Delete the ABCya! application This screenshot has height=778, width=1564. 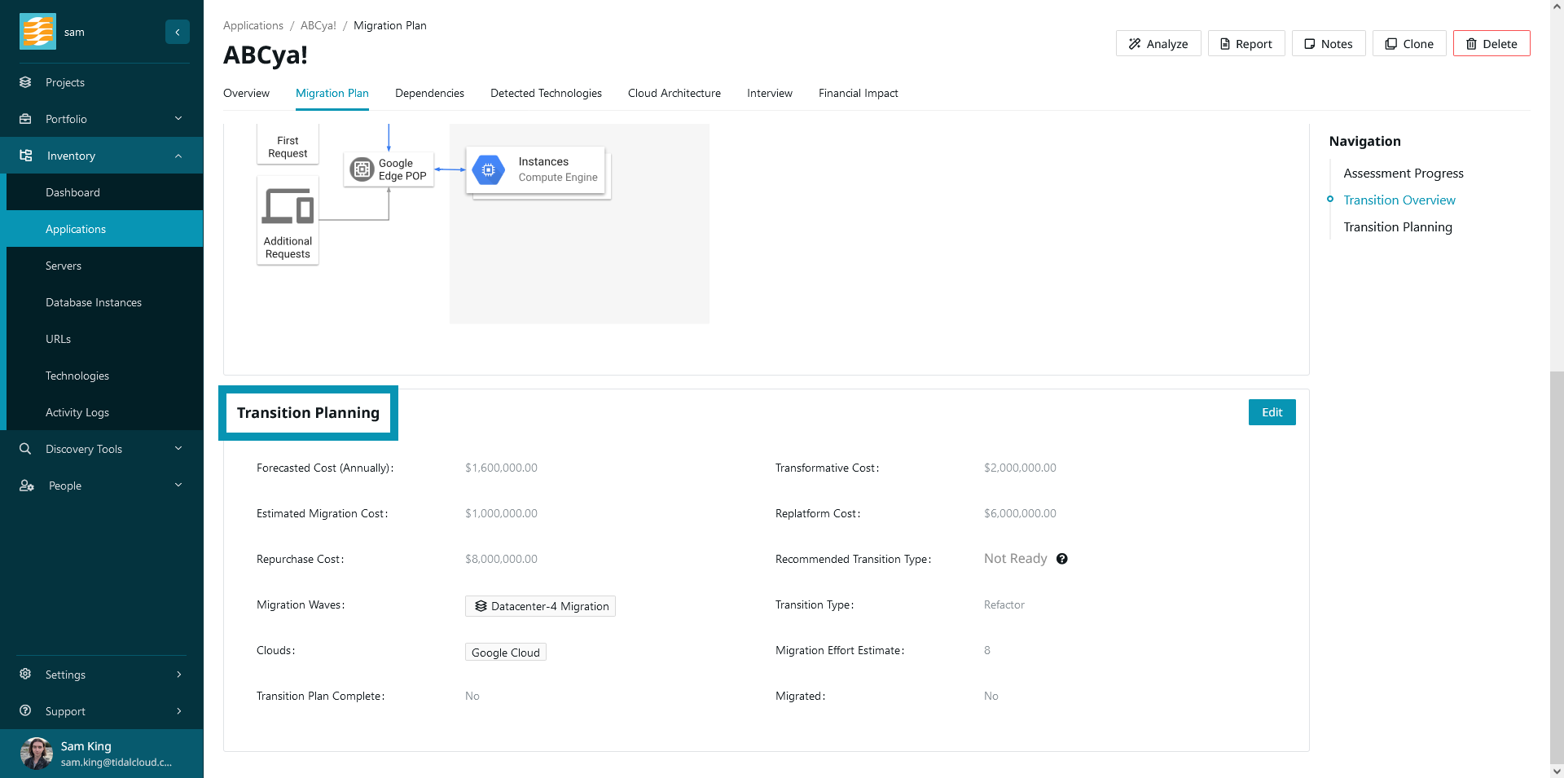point(1491,44)
